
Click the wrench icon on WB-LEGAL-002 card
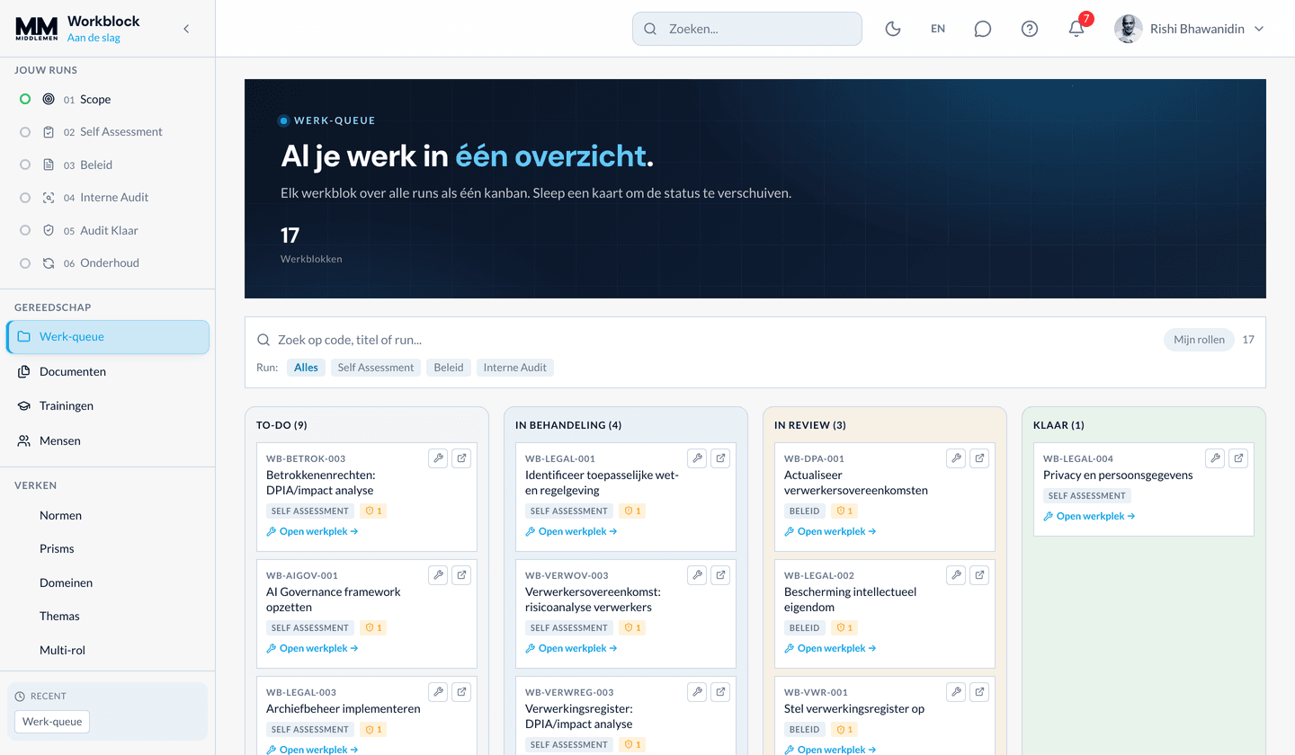pyautogui.click(x=956, y=575)
